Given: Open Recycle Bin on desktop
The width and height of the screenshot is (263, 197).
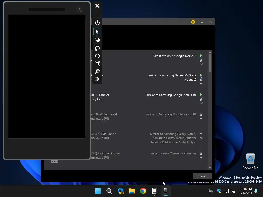Looking at the screenshot, I should click(250, 161).
